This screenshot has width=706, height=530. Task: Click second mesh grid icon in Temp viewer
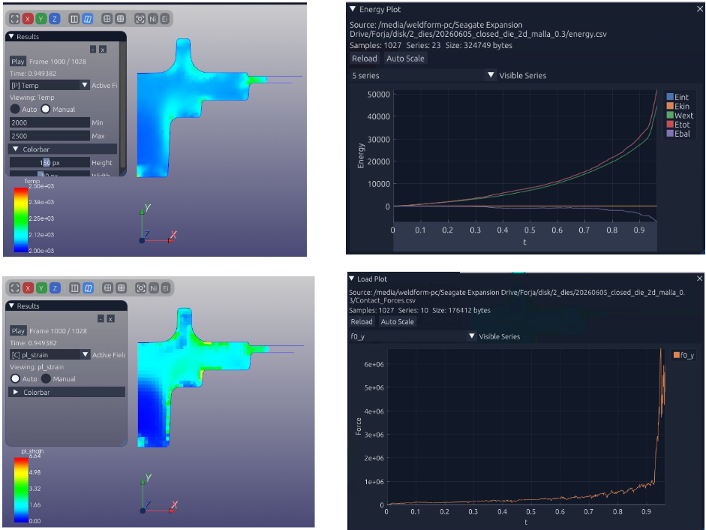[121, 19]
